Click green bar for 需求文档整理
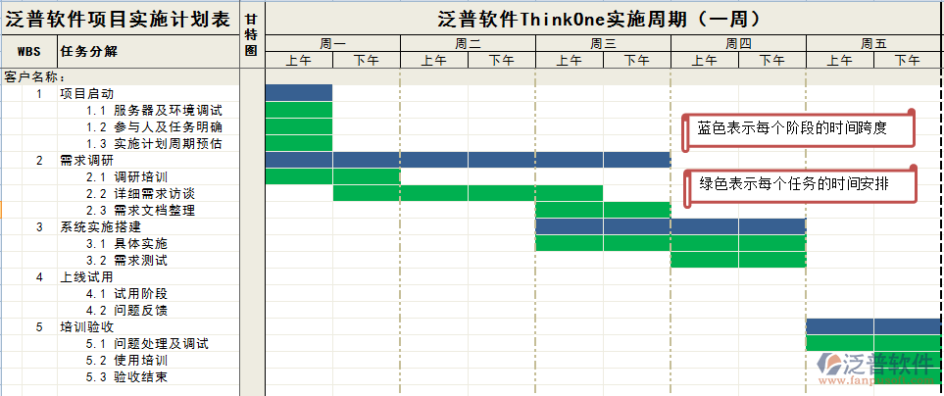Viewport: 944px width, 396px height. click(603, 210)
